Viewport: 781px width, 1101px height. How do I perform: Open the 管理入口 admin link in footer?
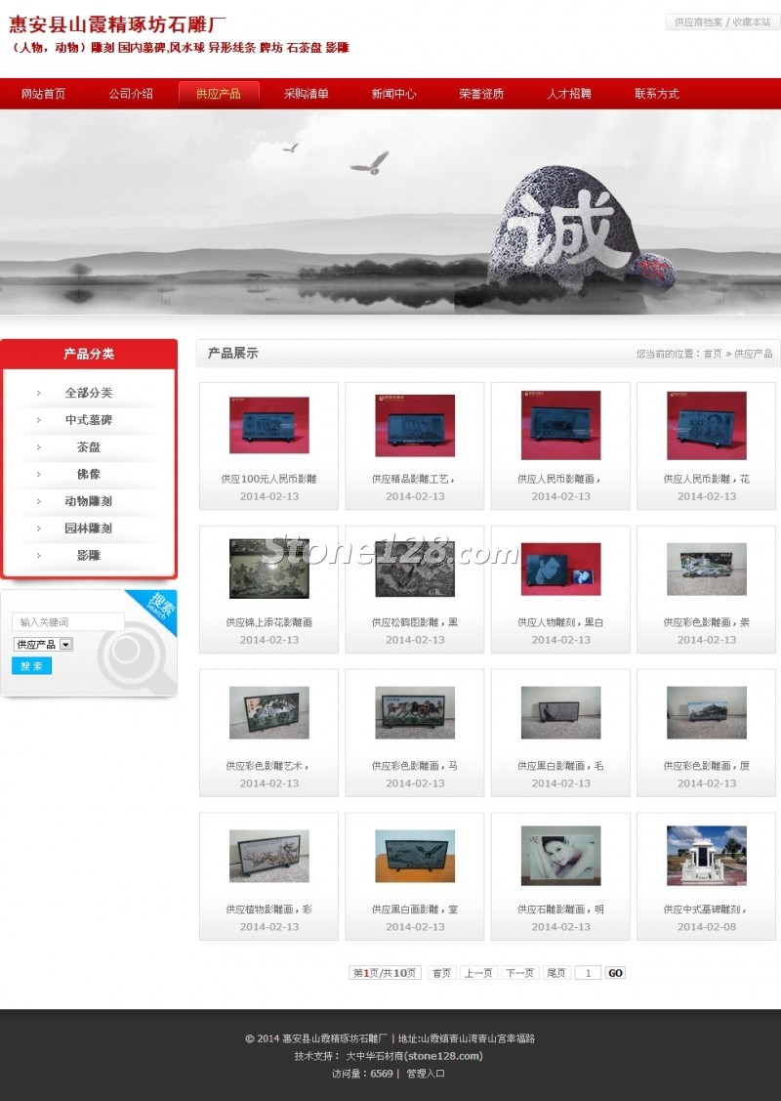click(426, 1073)
